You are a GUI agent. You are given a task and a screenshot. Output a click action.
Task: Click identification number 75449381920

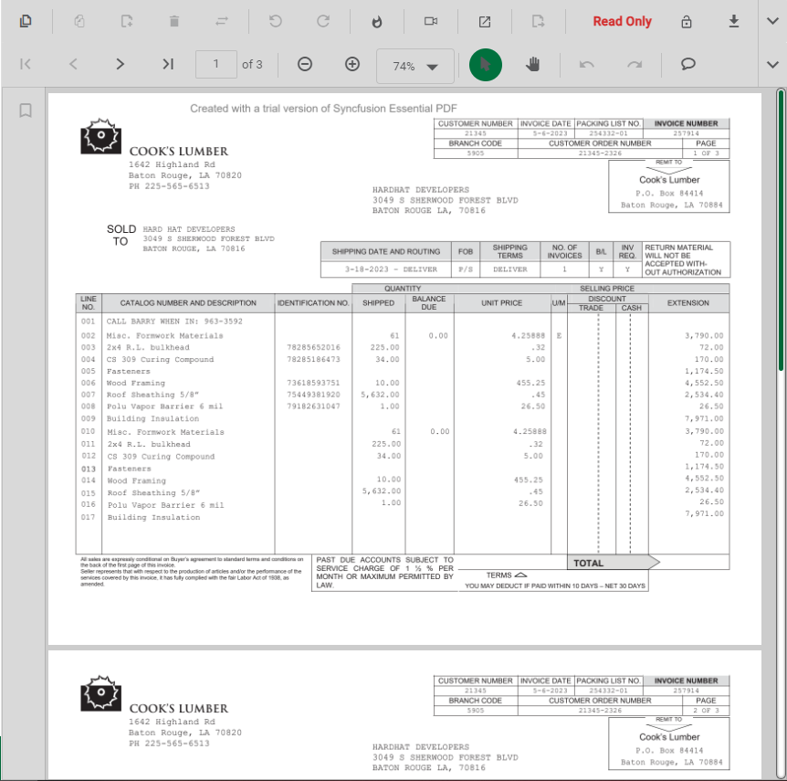pyautogui.click(x=313, y=395)
